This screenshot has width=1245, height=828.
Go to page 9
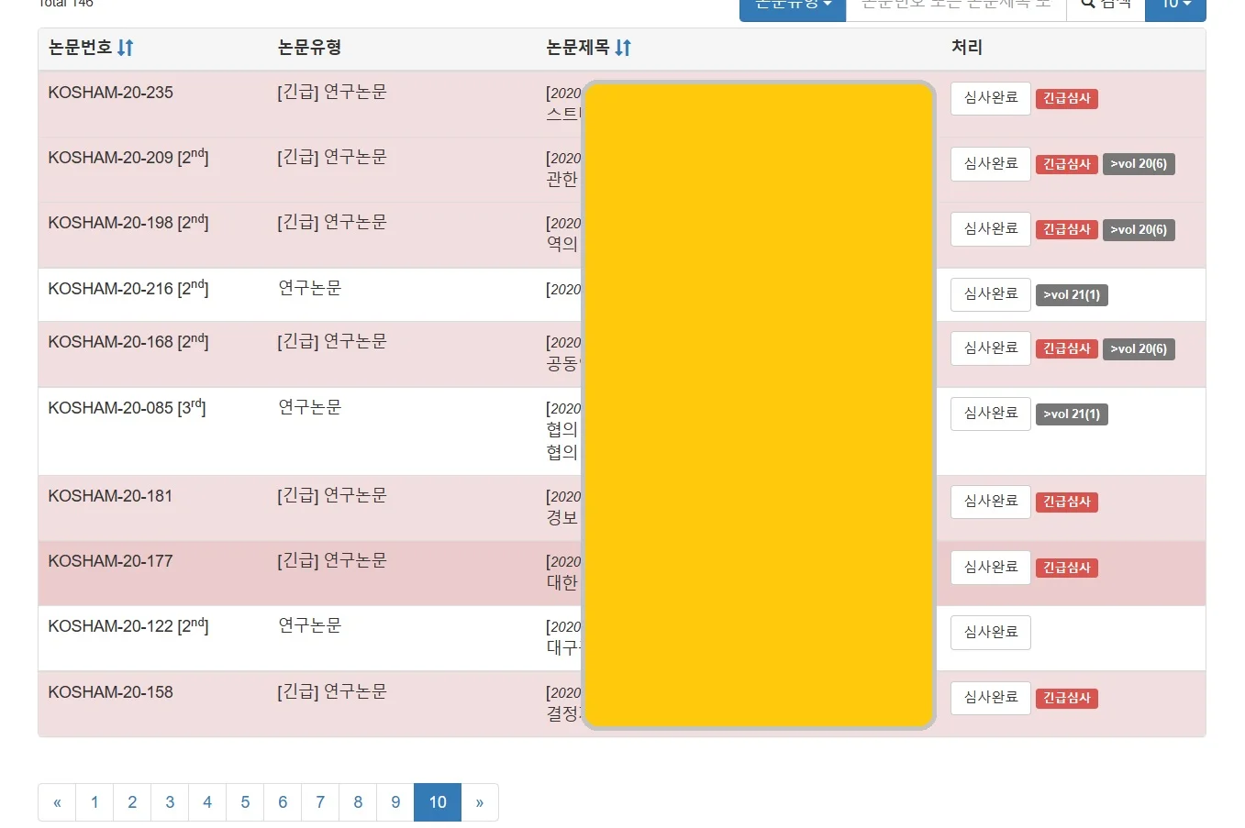[x=395, y=802]
